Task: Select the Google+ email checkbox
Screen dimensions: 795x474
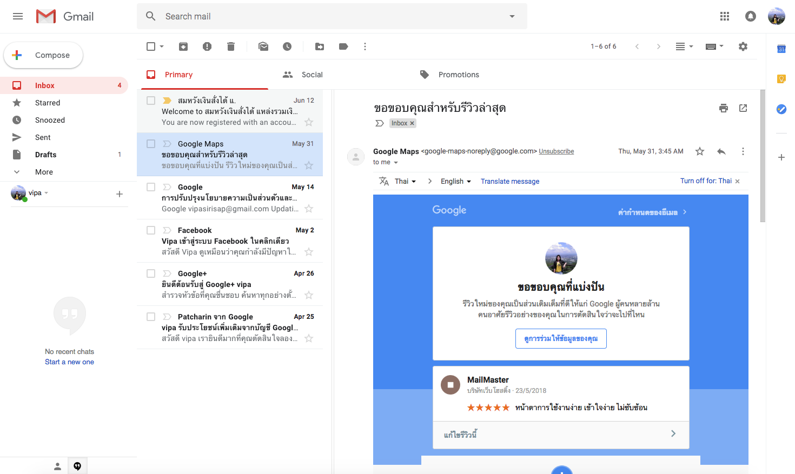Action: [x=151, y=273]
